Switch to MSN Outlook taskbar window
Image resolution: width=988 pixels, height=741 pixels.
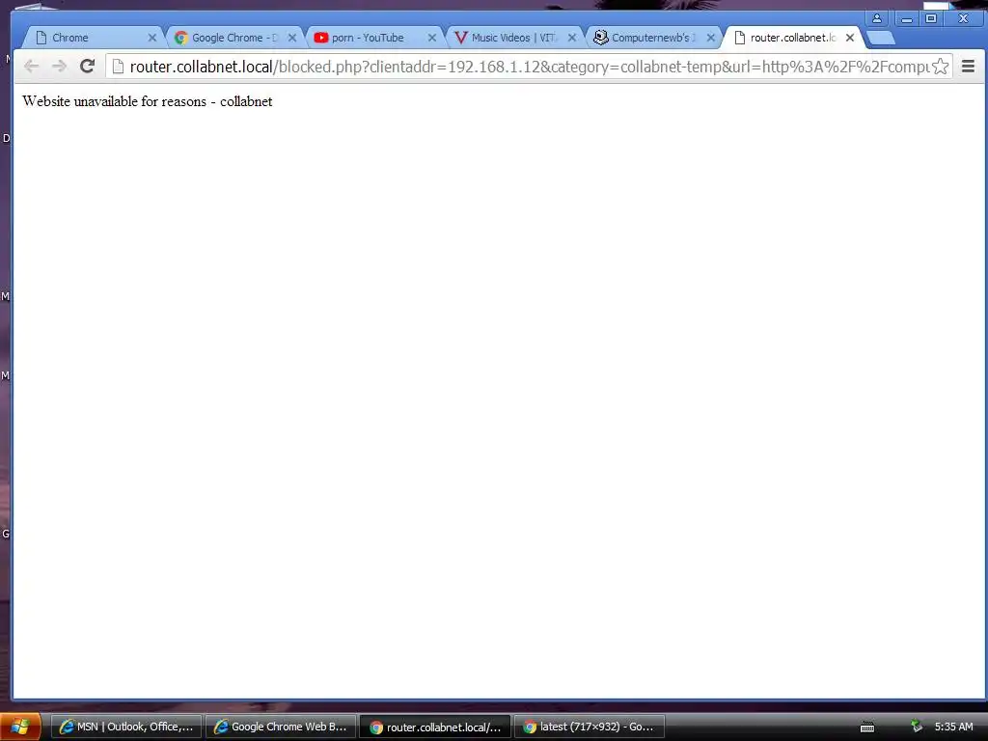[126, 727]
